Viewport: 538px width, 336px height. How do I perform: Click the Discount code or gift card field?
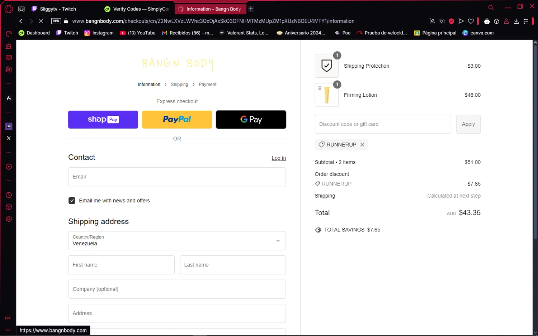click(383, 124)
